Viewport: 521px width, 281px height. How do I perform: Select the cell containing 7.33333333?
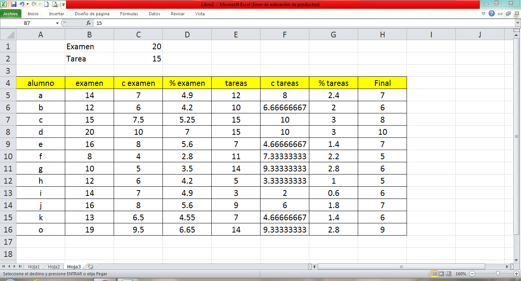(x=285, y=157)
